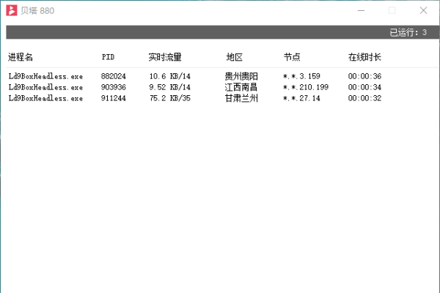Click the 进程名 column header

[21, 57]
